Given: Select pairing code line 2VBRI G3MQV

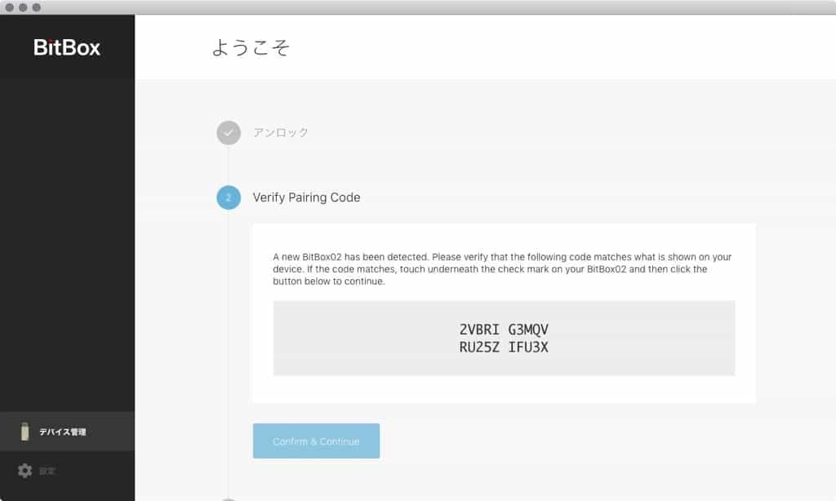Looking at the screenshot, I should pos(504,330).
